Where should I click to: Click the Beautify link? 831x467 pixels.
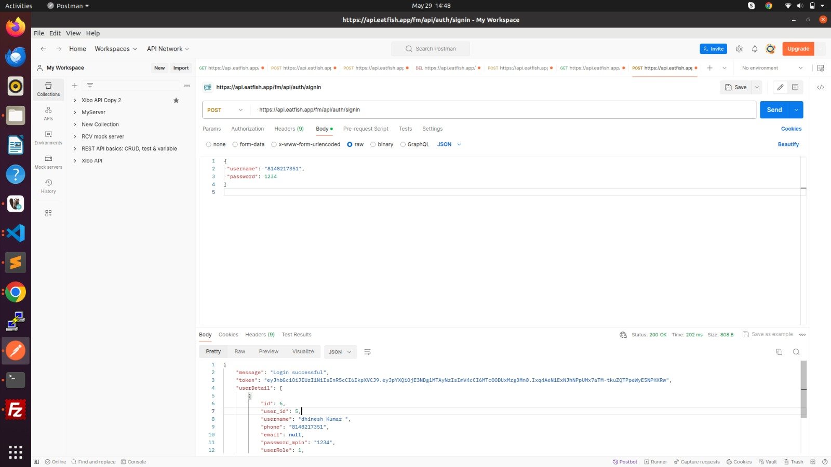tap(788, 144)
